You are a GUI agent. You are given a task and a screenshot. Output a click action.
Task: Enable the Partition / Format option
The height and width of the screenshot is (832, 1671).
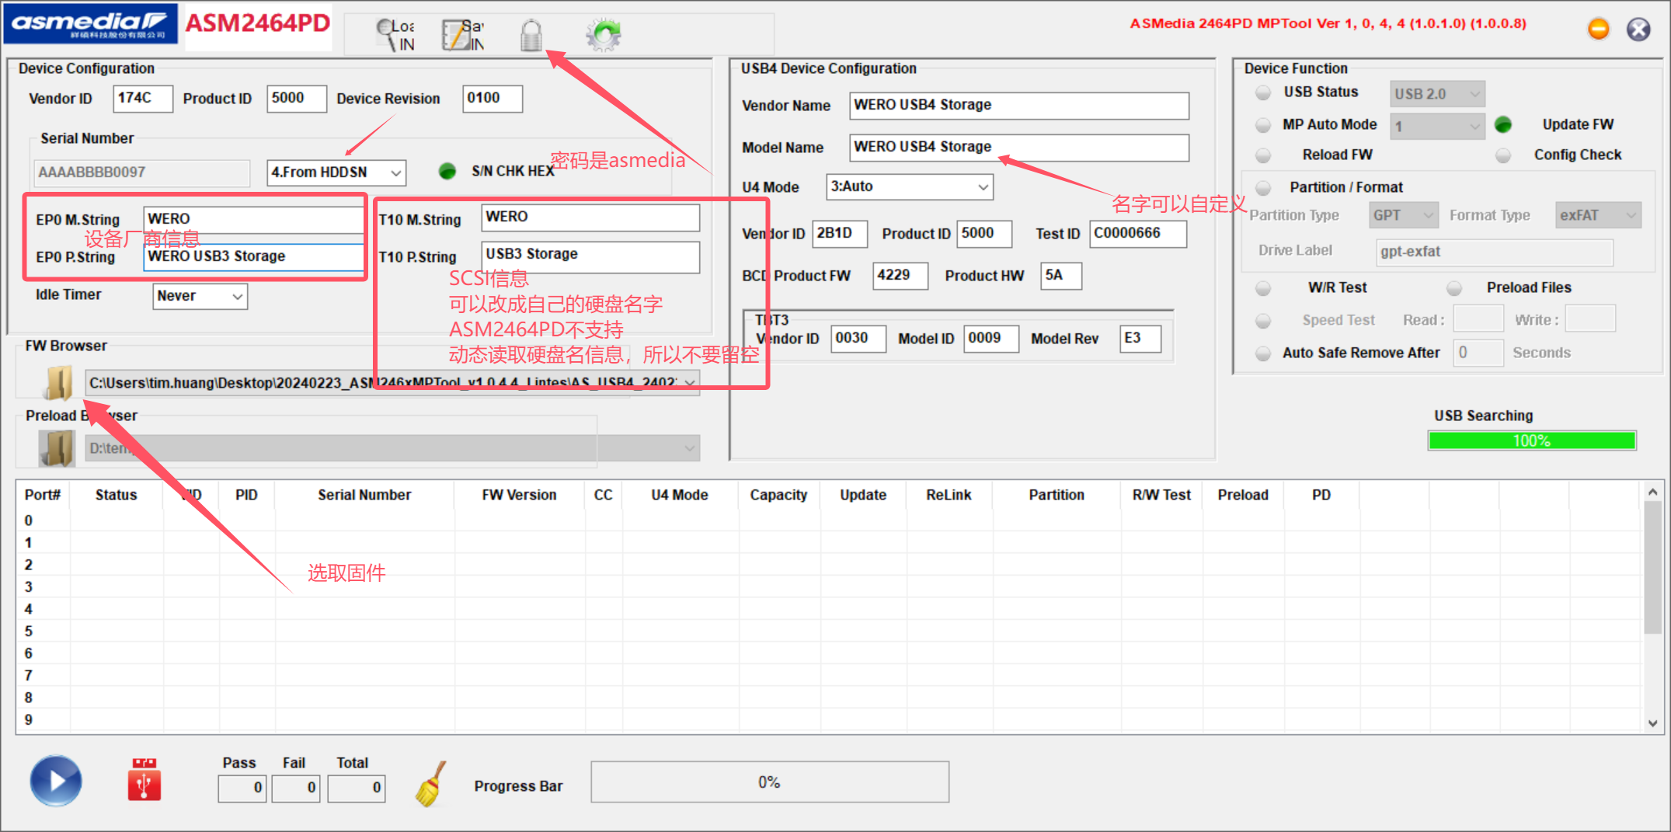[1263, 188]
